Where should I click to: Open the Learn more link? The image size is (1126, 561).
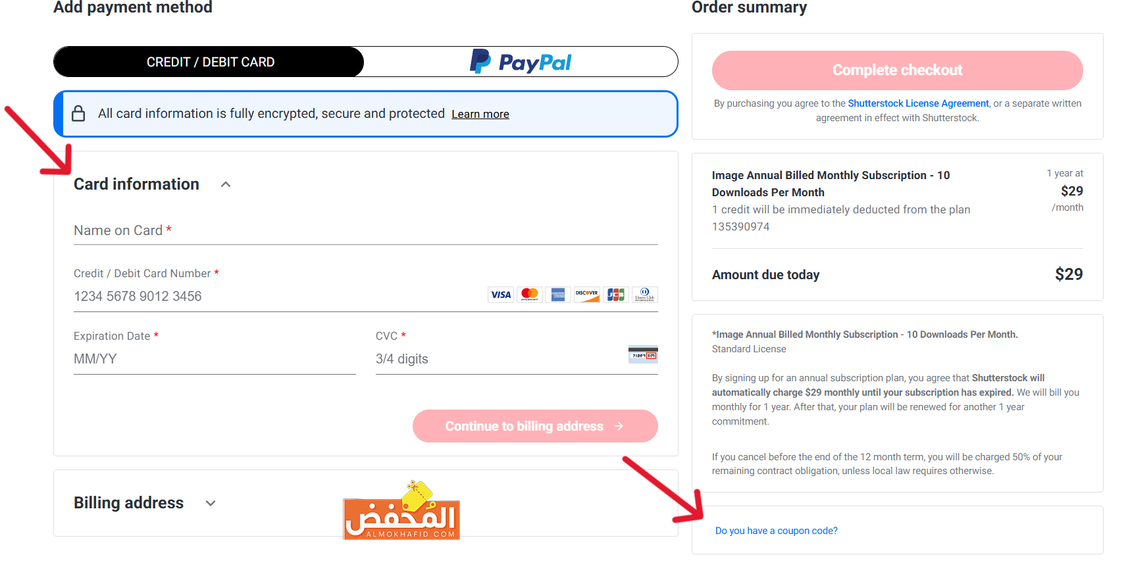coord(480,114)
